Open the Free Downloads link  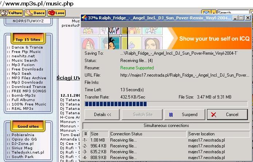click(27, 69)
